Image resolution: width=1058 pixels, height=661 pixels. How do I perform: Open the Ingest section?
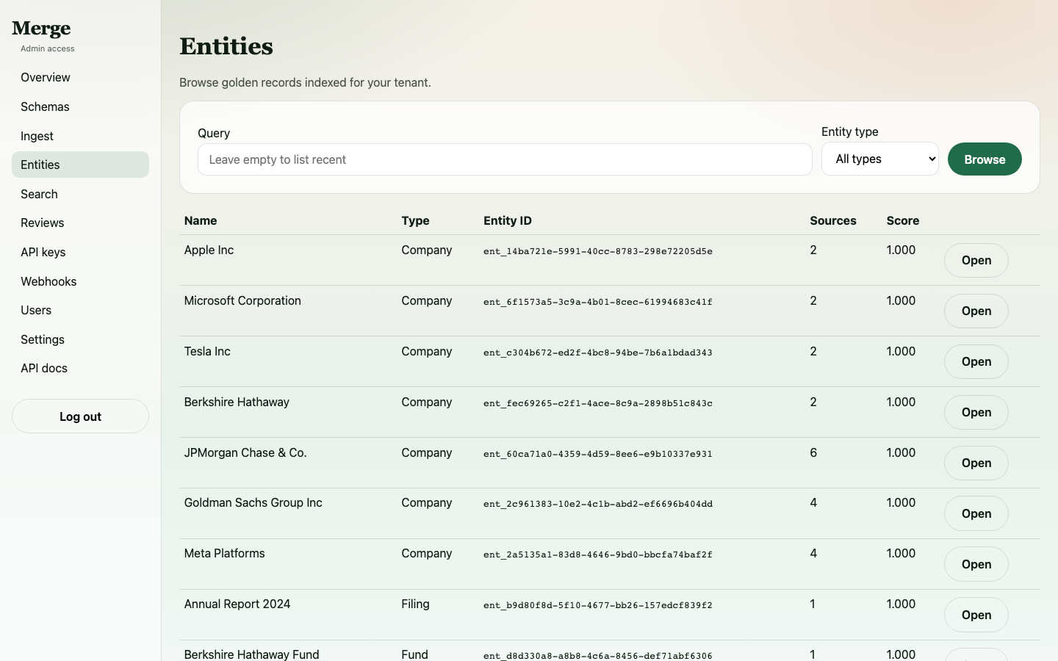coord(80,136)
